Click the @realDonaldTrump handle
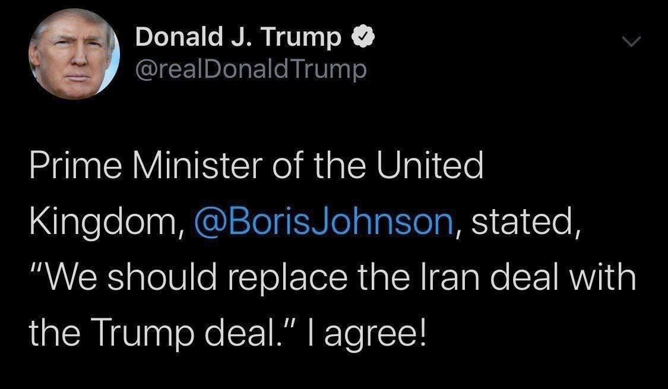668x389 pixels. click(x=251, y=70)
